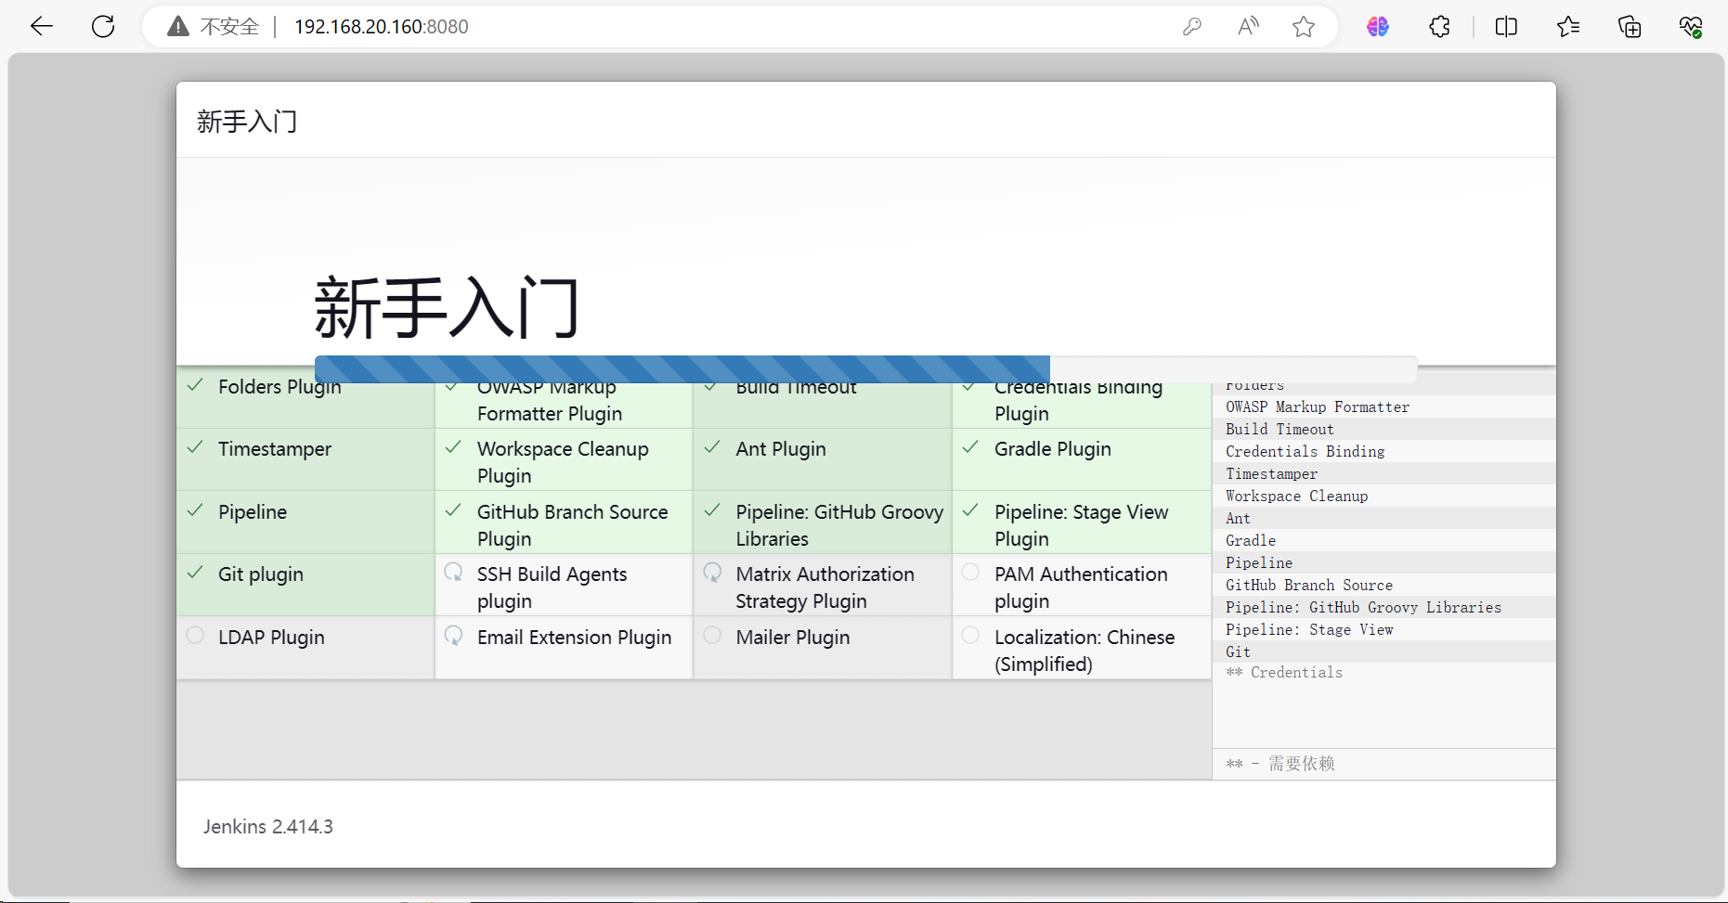The image size is (1728, 903).
Task: Reload the page with refresh icon
Action: tap(103, 26)
